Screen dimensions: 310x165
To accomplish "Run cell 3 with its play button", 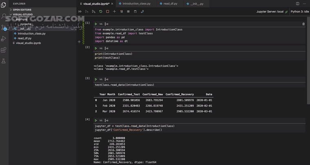I will (x=96, y=80).
